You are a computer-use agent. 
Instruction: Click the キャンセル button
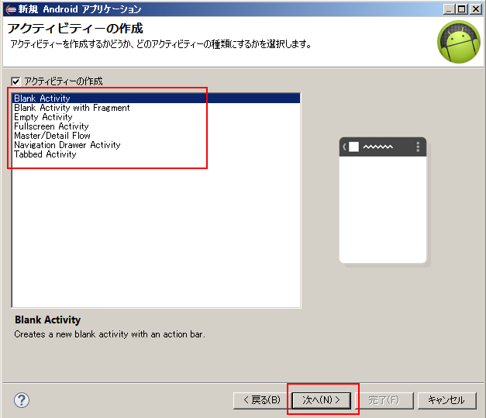(446, 400)
